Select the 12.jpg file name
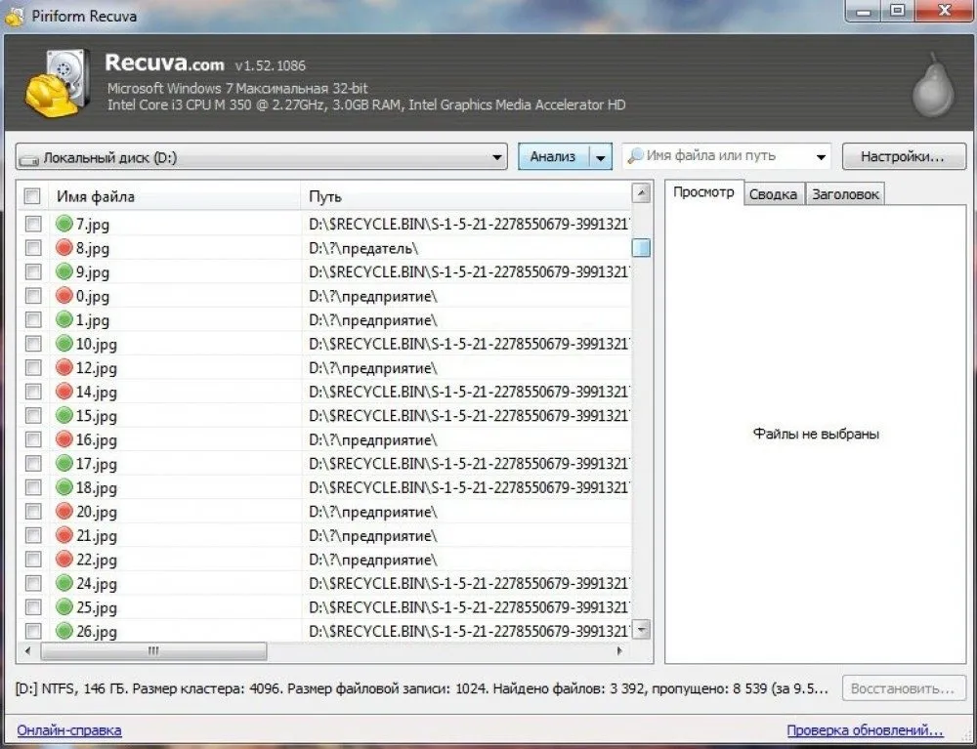977x749 pixels. pyautogui.click(x=96, y=368)
